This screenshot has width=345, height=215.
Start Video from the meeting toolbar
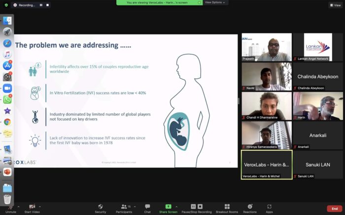32,208
